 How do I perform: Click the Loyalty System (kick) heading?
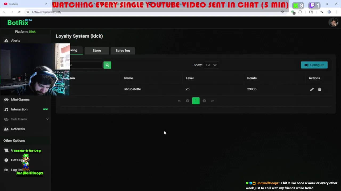pos(79,36)
